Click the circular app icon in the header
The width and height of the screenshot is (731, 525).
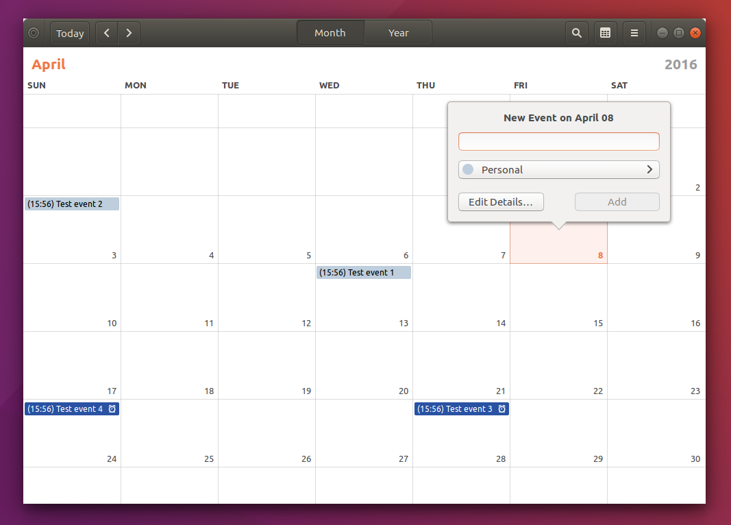33,32
